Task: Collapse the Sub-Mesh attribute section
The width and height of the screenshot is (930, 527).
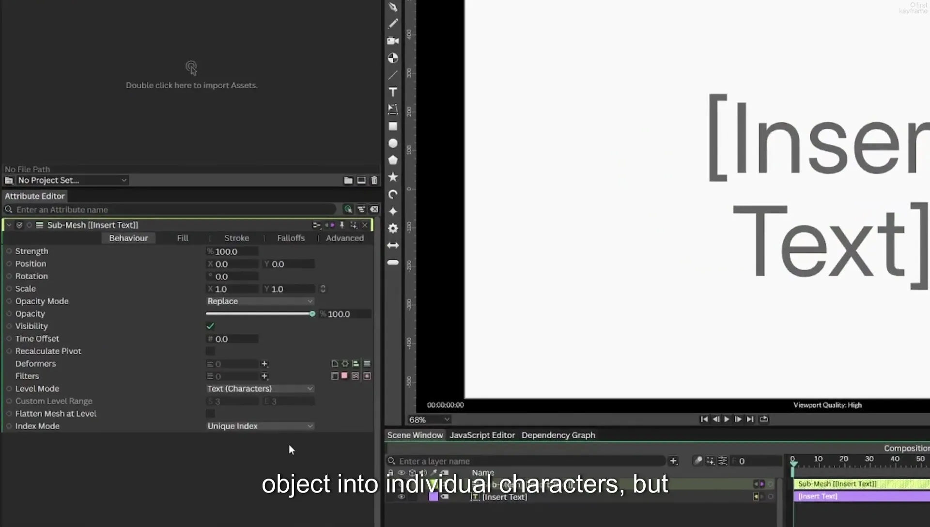Action: [9, 225]
